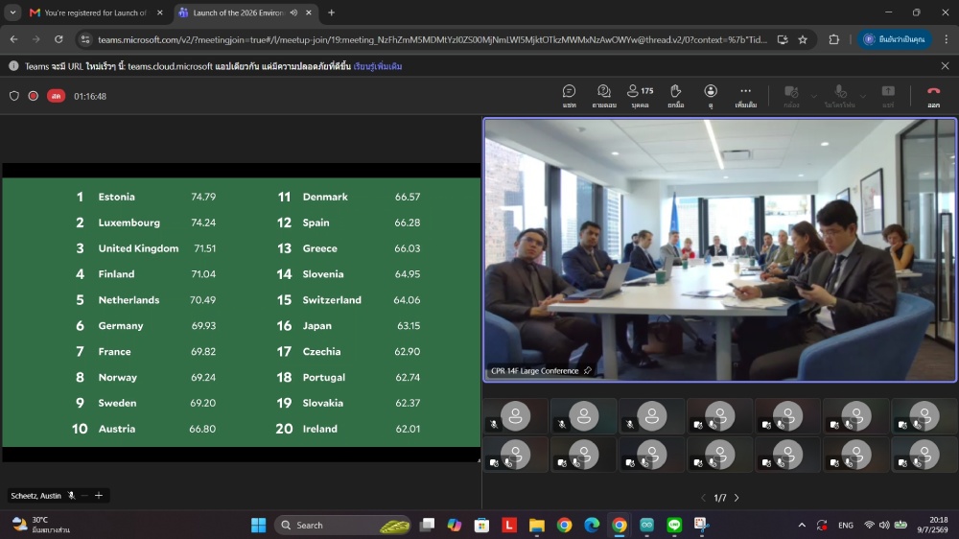Leave the meeting with red phone
The height and width of the screenshot is (539, 959).
[933, 96]
